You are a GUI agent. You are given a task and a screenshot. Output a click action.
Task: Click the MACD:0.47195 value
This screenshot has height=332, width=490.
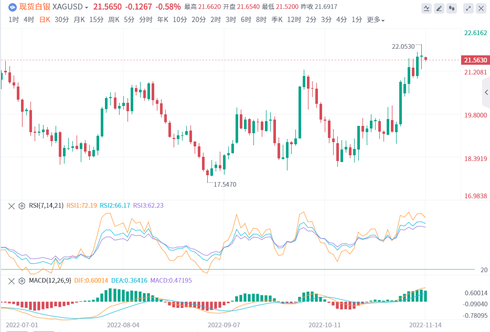pyautogui.click(x=171, y=281)
